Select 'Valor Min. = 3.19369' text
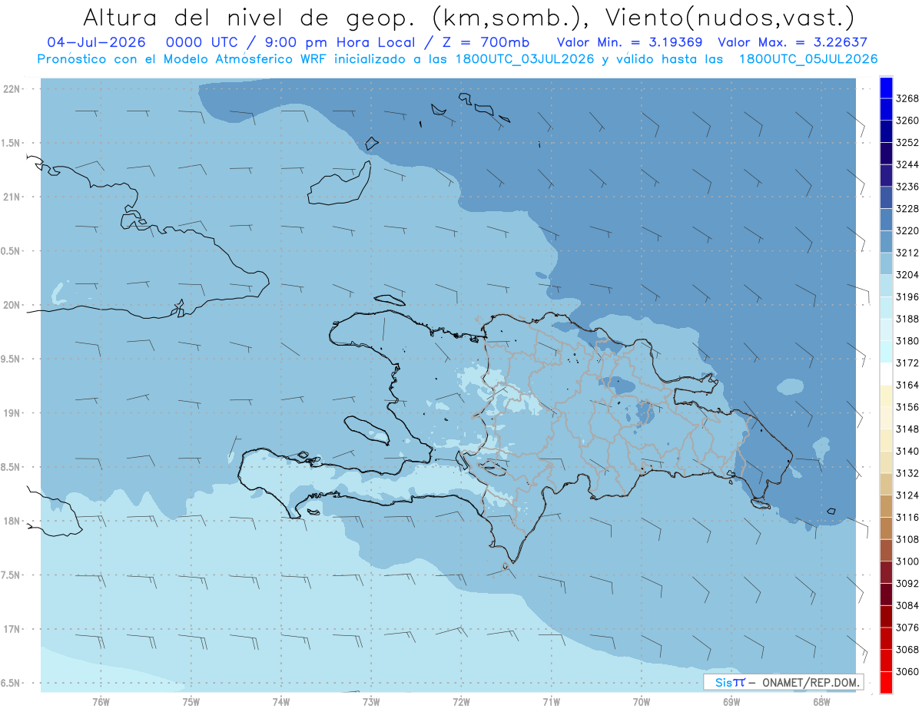 tap(630, 41)
